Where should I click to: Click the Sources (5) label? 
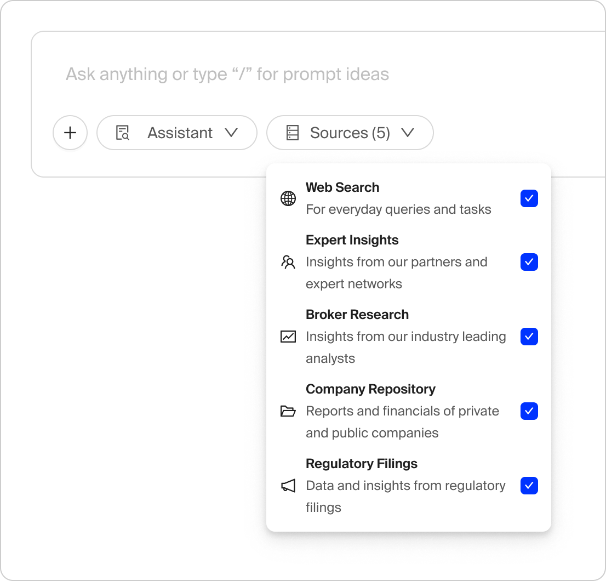[350, 133]
